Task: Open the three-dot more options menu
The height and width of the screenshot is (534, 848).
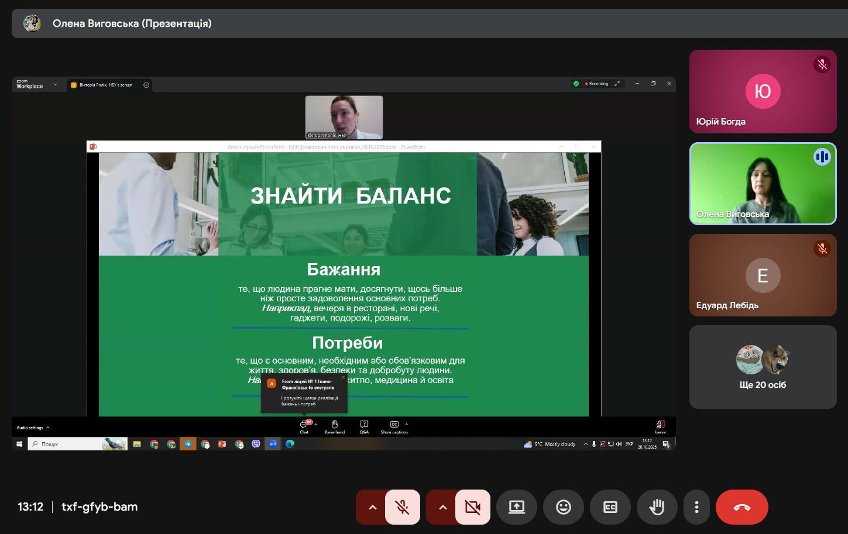Action: tap(696, 507)
